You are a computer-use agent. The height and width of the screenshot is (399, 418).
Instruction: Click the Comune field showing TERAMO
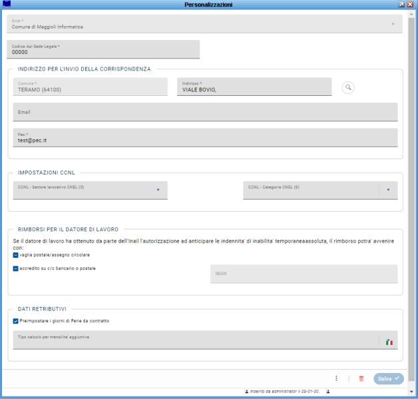click(x=90, y=87)
